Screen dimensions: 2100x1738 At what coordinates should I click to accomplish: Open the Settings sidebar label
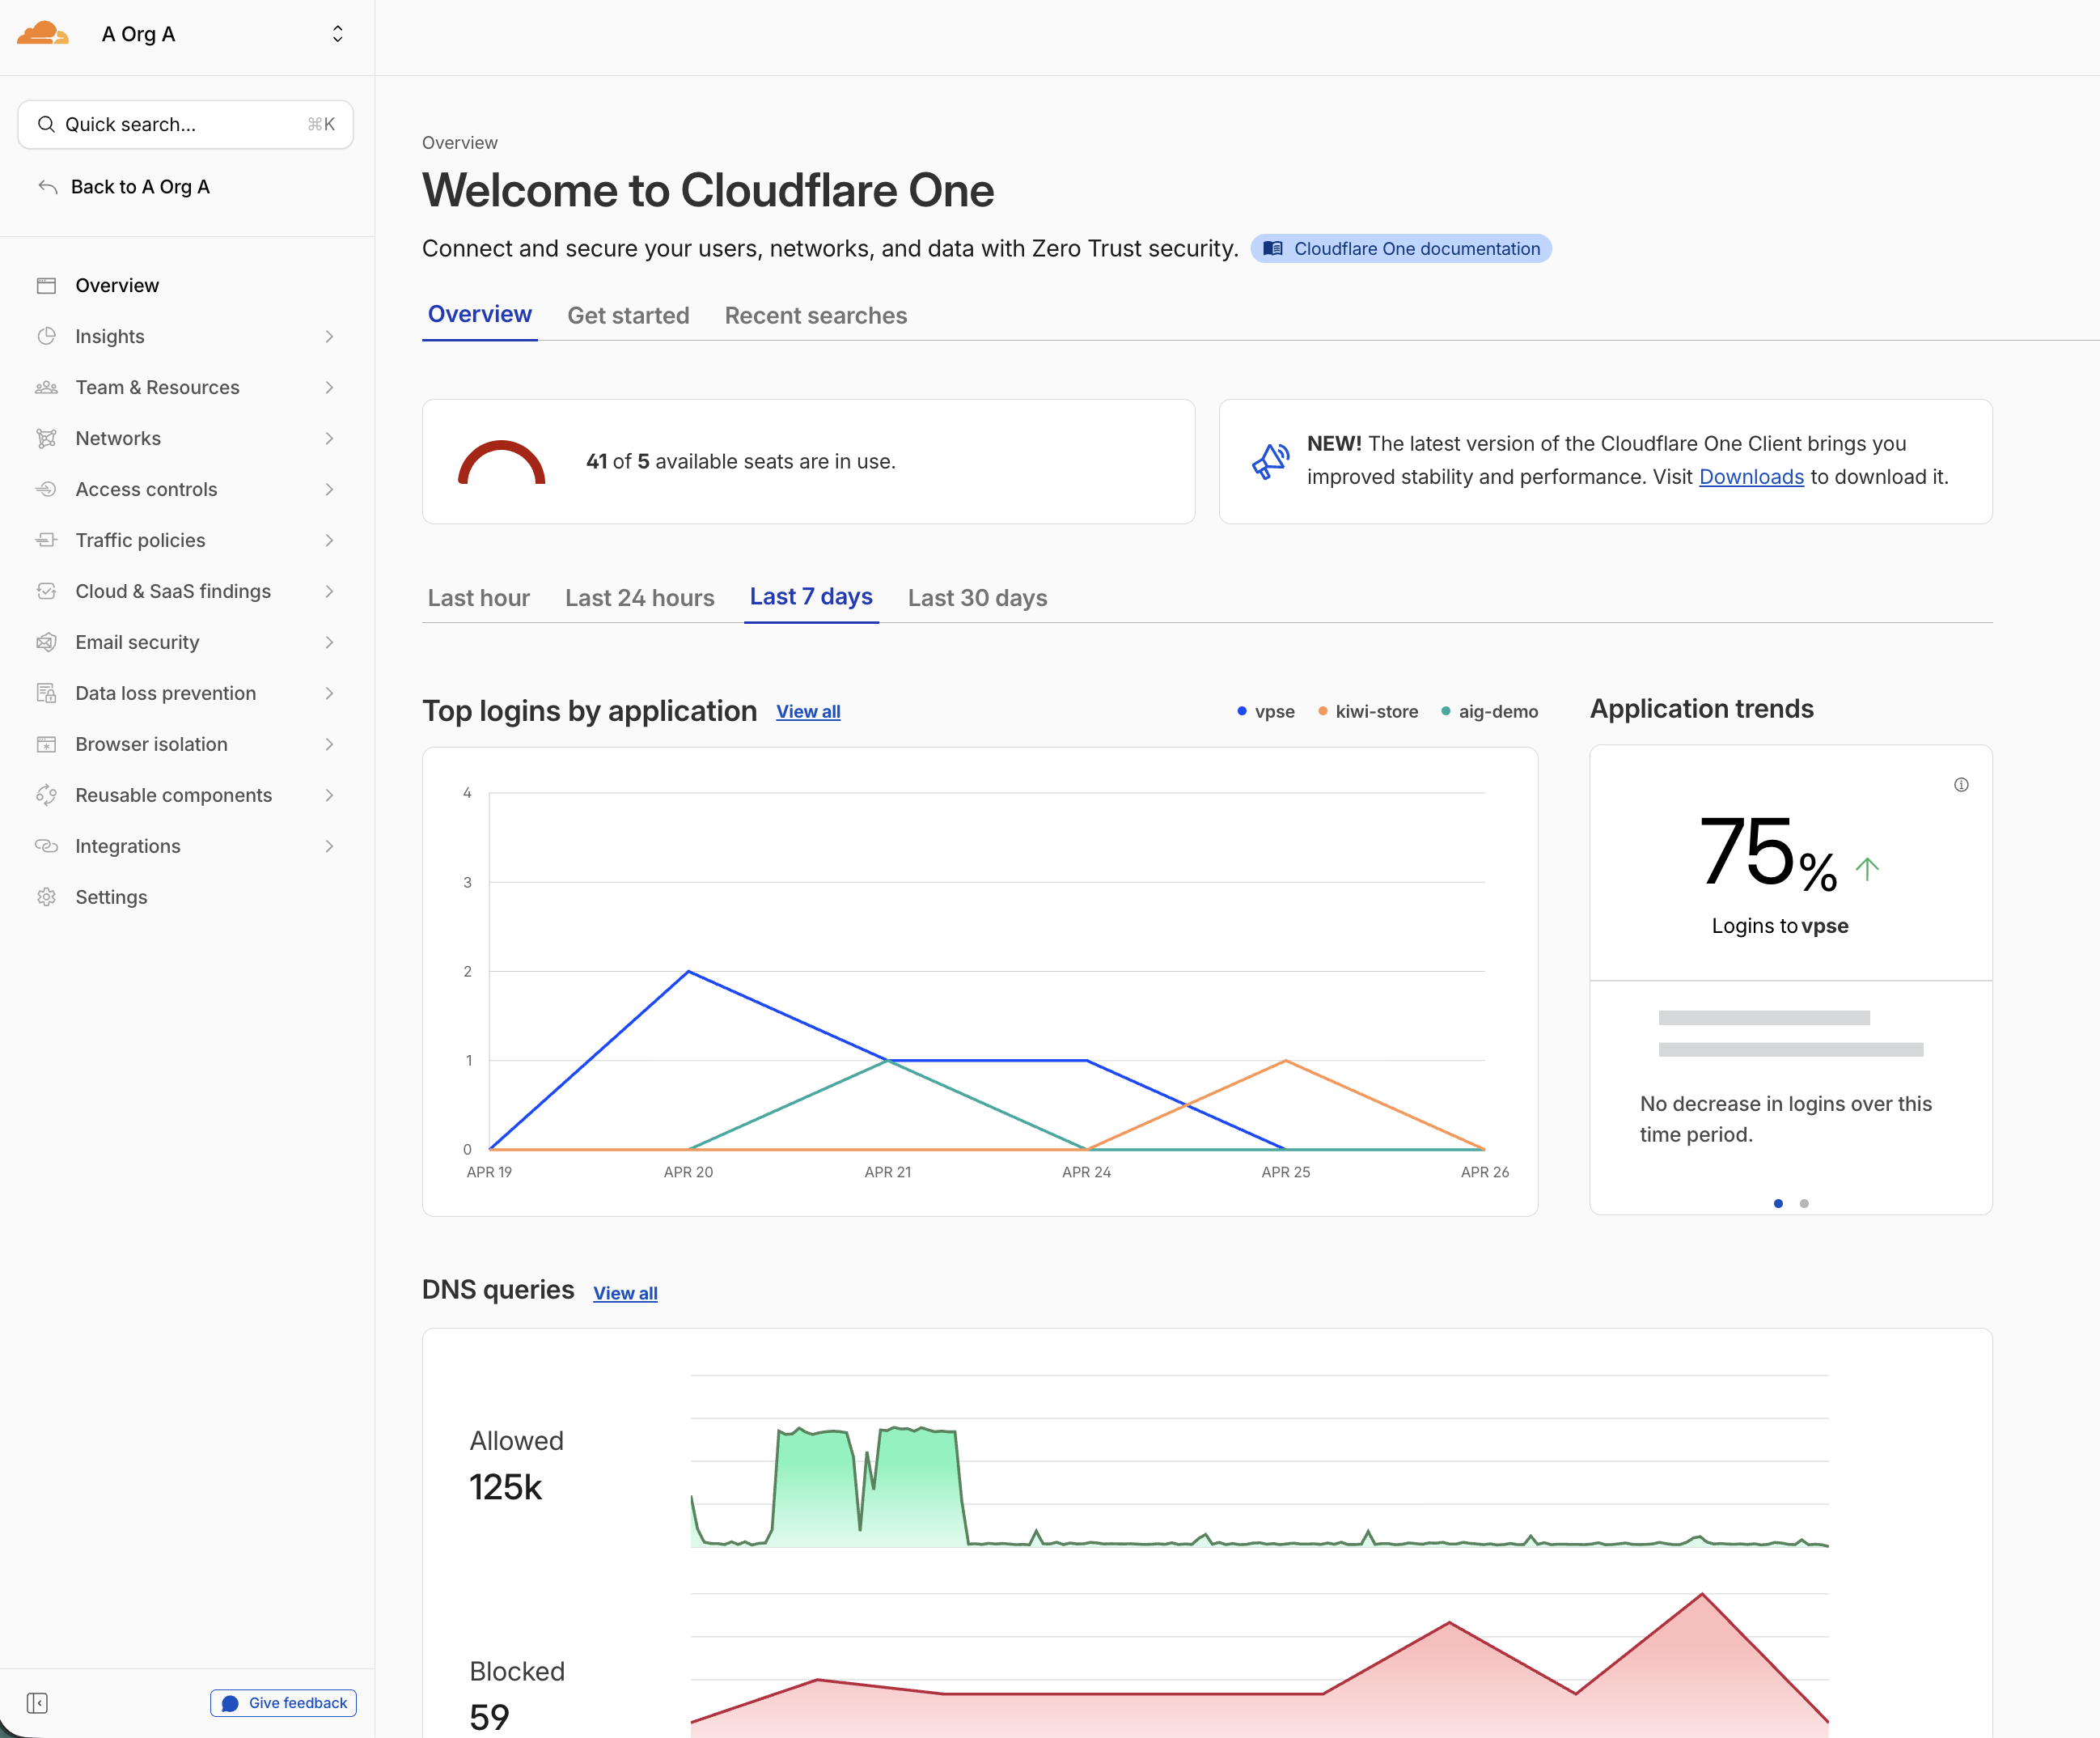pyautogui.click(x=111, y=898)
